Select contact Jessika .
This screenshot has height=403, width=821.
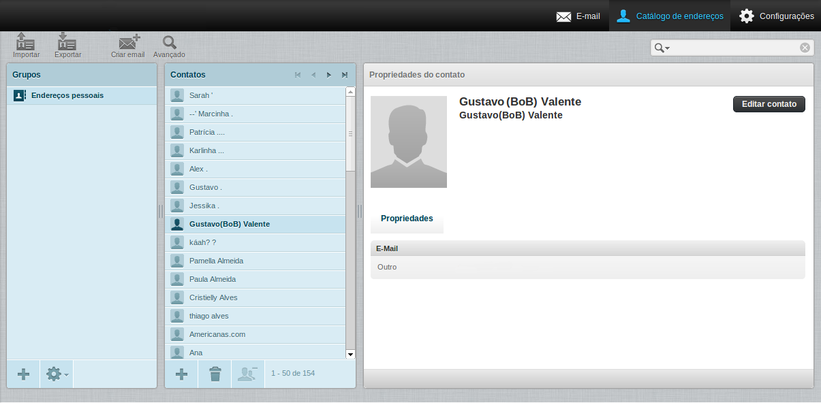(x=255, y=206)
